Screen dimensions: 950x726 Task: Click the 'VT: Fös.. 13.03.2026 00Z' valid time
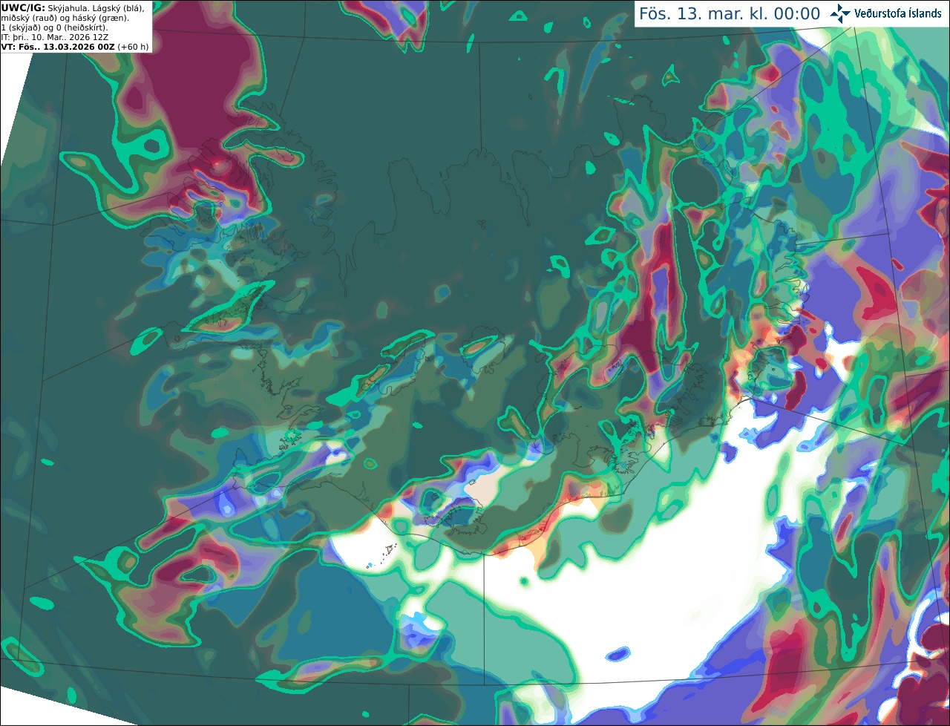click(x=58, y=47)
